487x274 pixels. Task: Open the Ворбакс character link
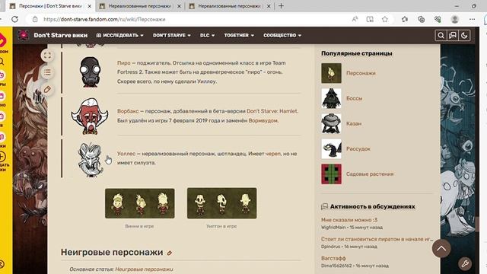coord(128,111)
